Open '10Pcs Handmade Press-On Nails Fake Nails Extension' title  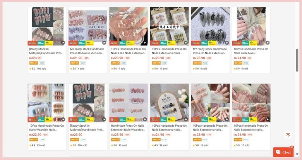[x=129, y=51]
